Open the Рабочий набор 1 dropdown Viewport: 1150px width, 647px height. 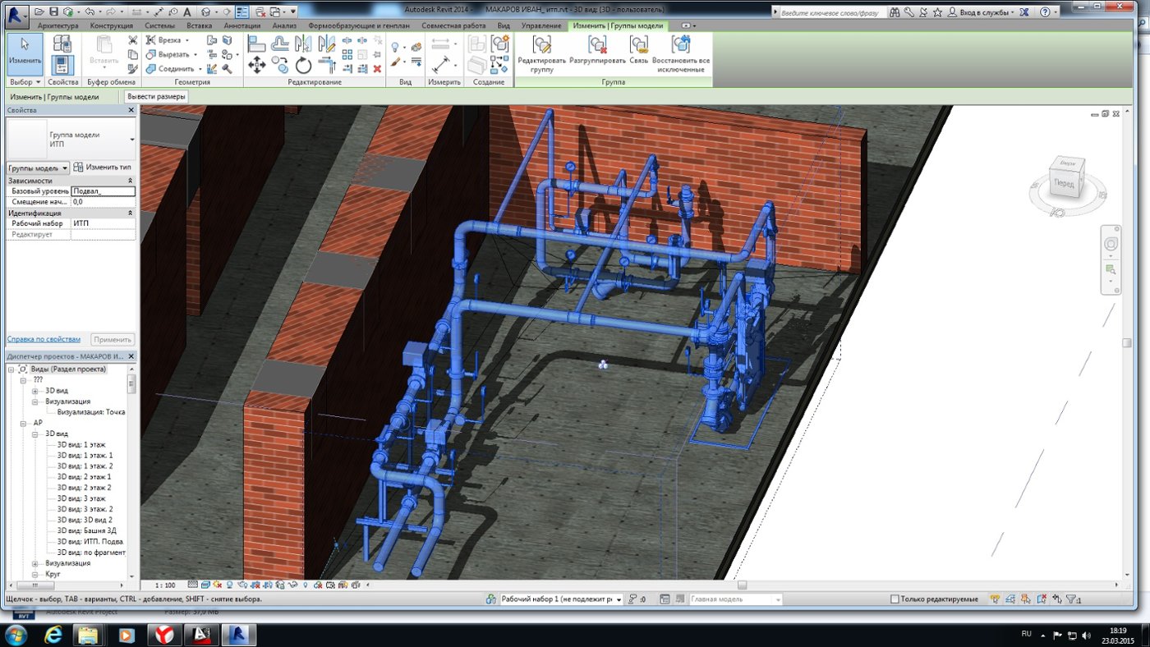pos(619,599)
